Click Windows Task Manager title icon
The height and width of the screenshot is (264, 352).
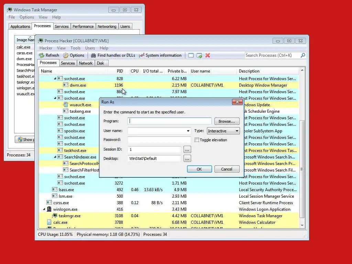[x=10, y=10]
